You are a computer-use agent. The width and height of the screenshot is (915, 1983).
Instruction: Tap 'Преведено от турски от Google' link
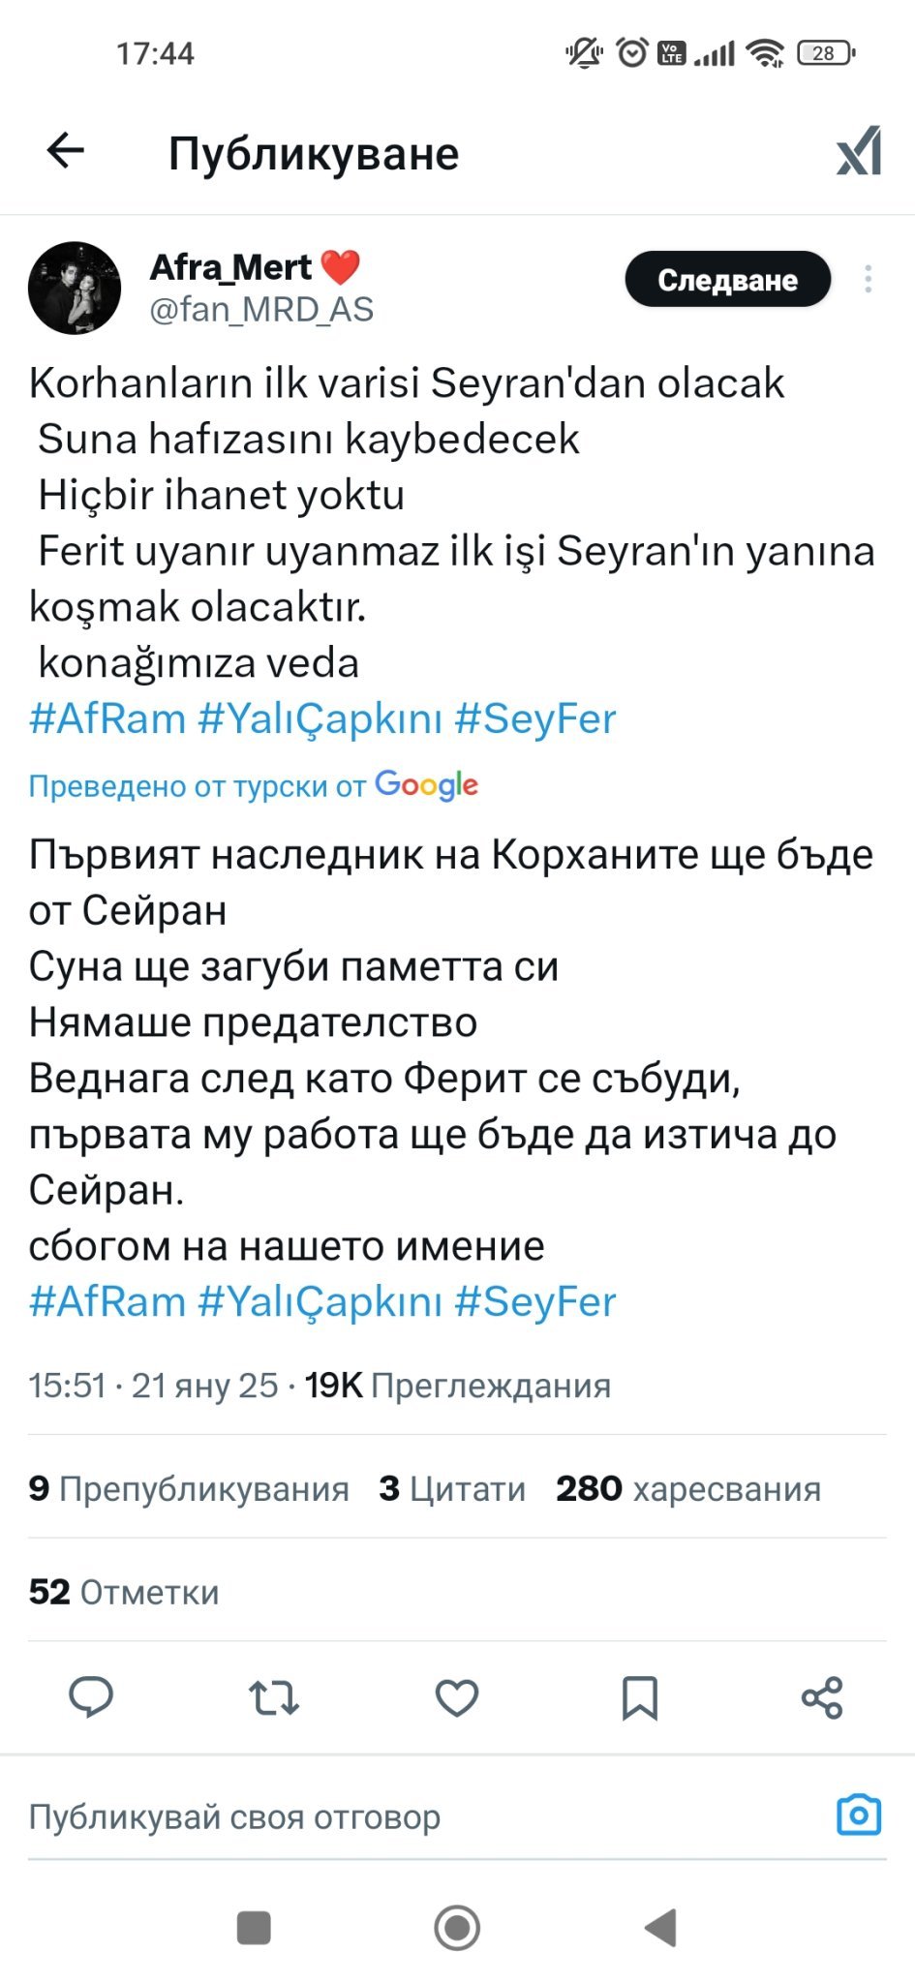(253, 785)
